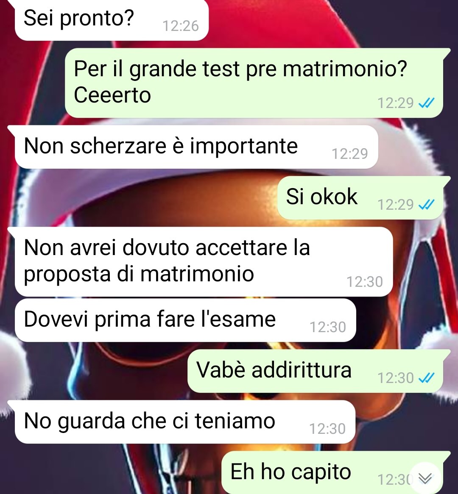Tap 12:30 timestamp beside 'No guarda che ci teniamo'
The image size is (458, 494).
click(x=327, y=429)
